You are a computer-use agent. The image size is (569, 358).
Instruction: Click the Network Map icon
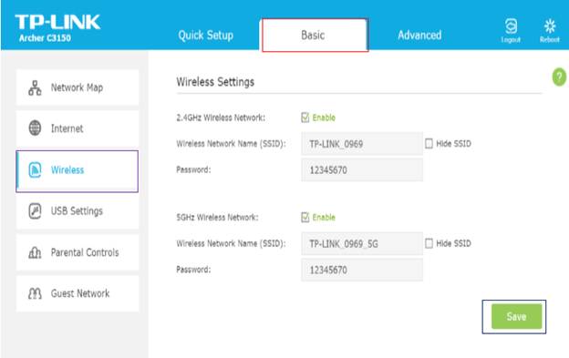[35, 88]
